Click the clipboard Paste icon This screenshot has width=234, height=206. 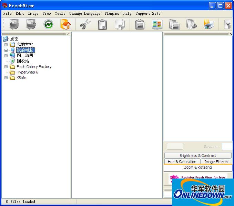(102, 24)
